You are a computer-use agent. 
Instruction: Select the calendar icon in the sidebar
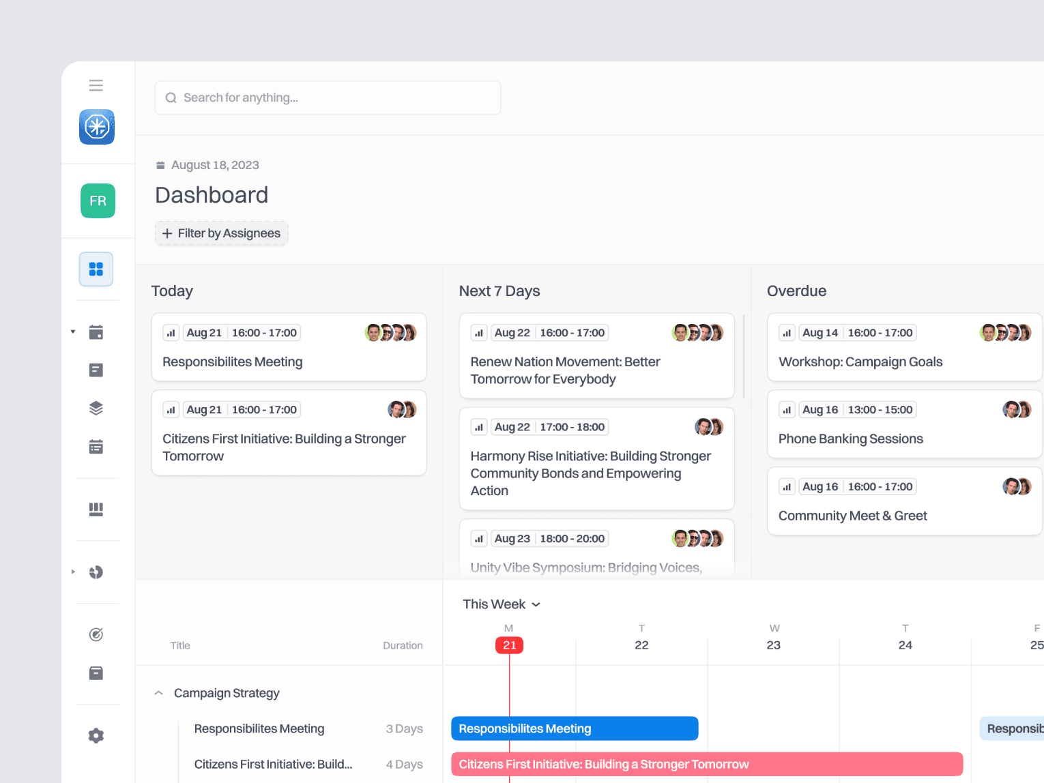click(96, 331)
